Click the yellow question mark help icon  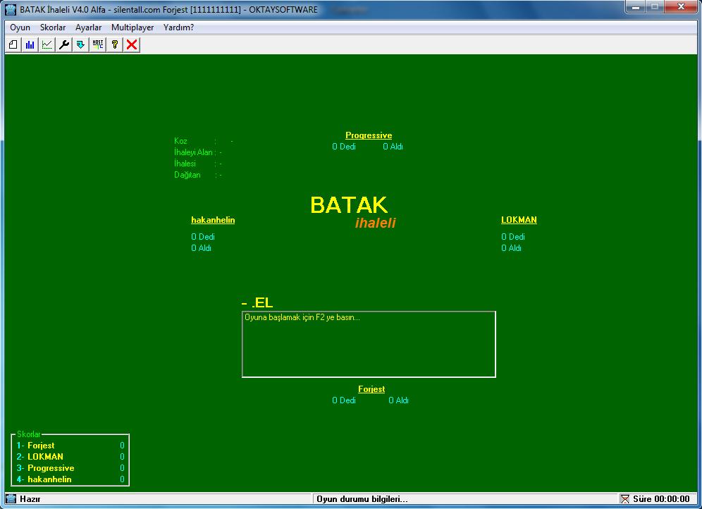pyautogui.click(x=115, y=44)
